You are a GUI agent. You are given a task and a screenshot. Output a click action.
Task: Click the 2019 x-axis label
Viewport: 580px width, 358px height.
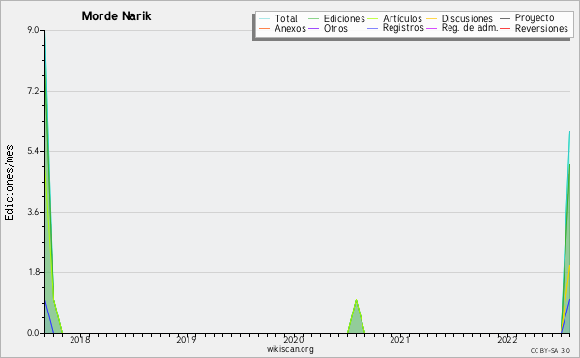pos(187,339)
